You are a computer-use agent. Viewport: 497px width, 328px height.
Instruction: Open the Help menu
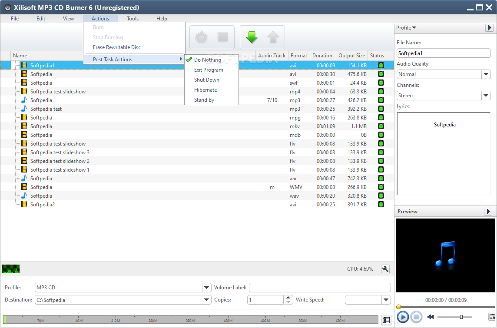click(162, 18)
